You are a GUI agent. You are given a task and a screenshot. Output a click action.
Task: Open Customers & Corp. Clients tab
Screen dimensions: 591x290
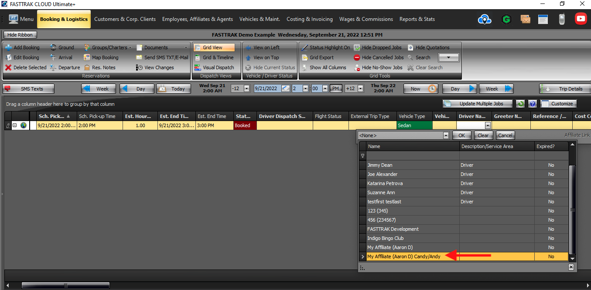125,19
